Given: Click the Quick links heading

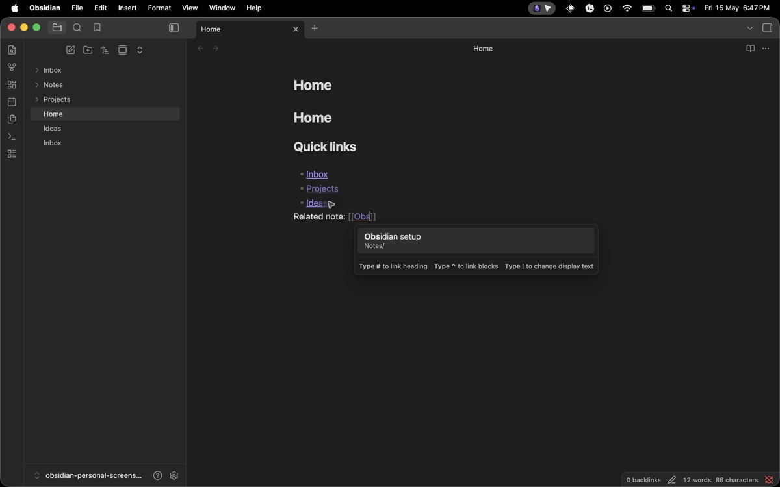Looking at the screenshot, I should point(325,147).
